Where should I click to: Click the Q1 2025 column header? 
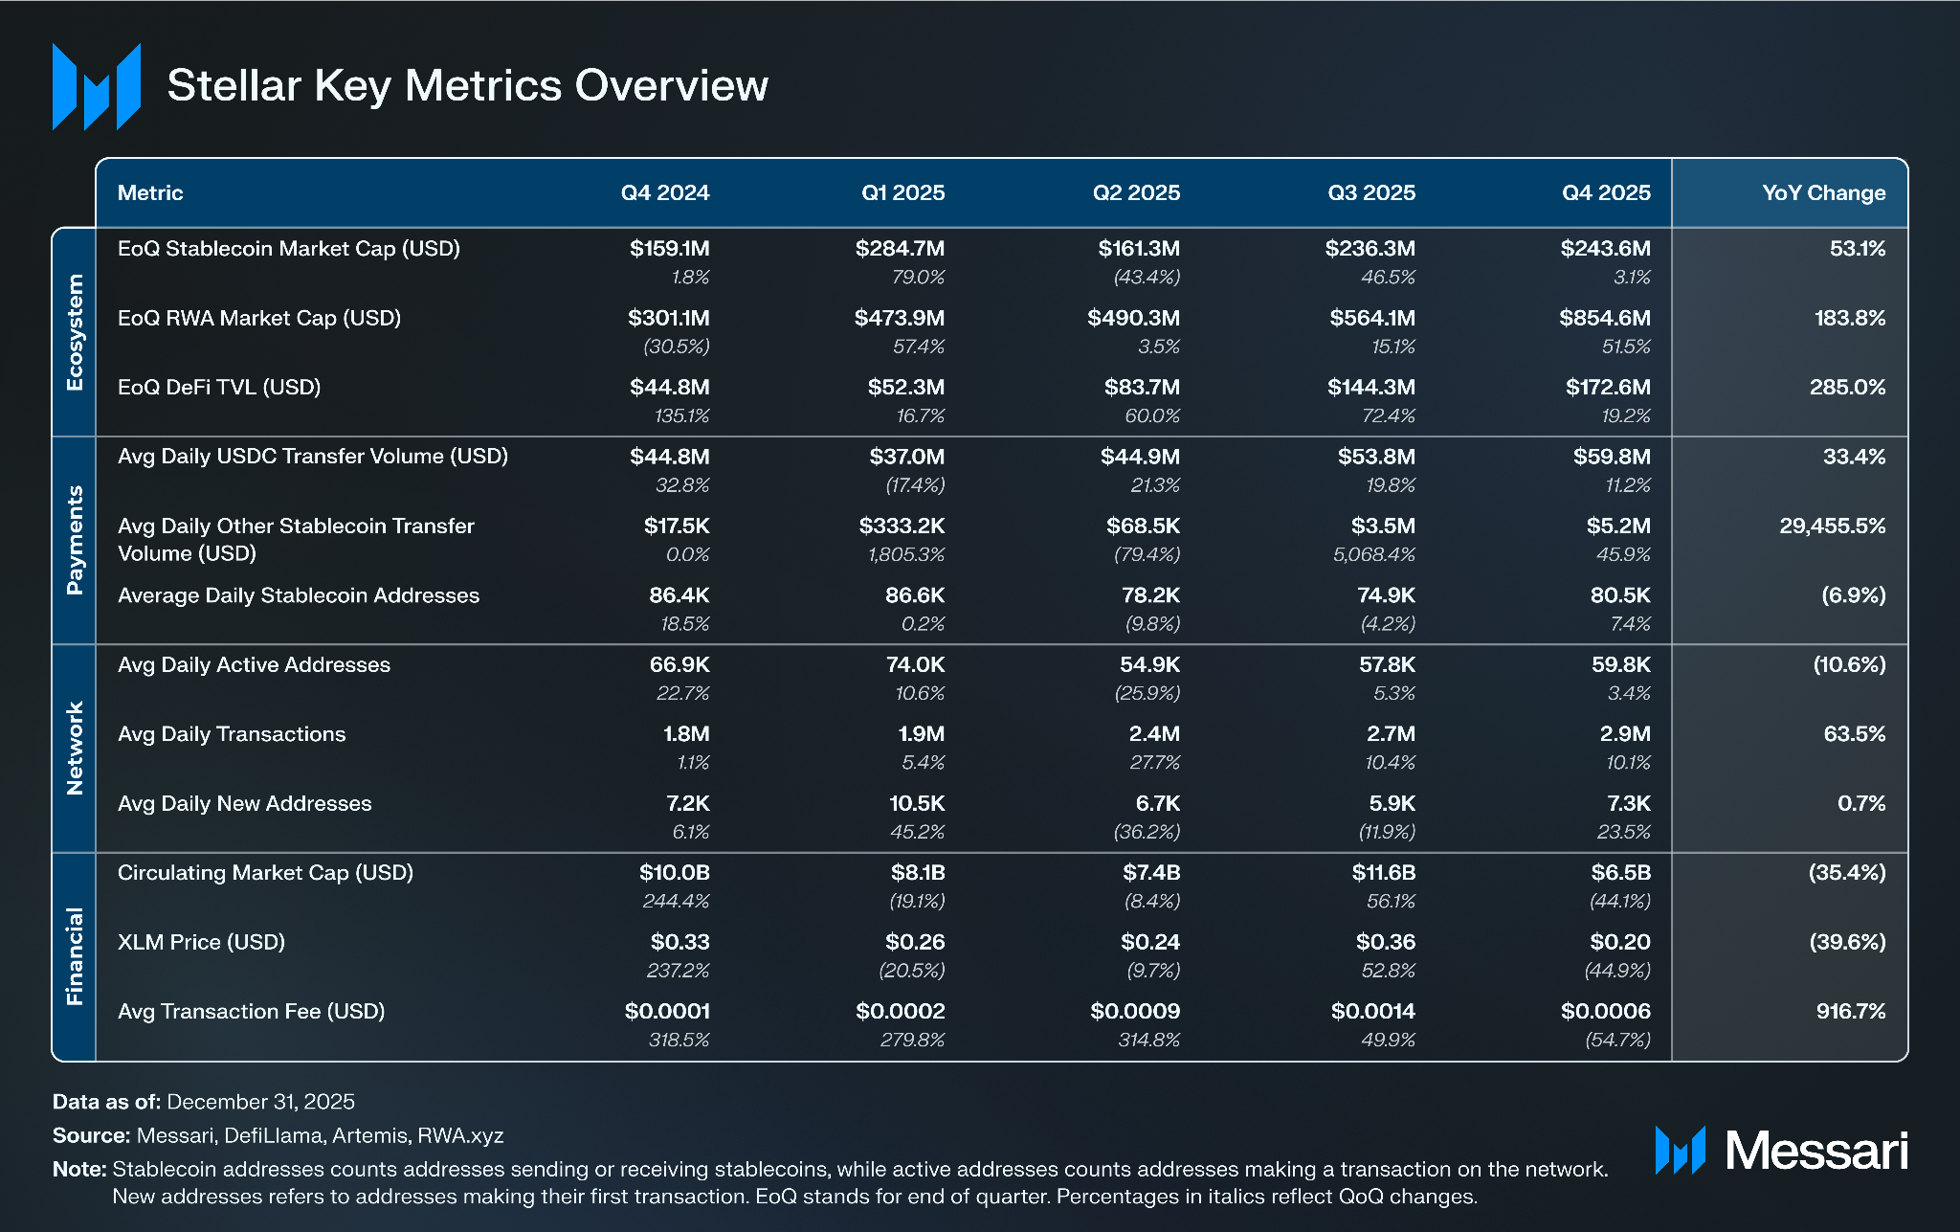point(902,192)
